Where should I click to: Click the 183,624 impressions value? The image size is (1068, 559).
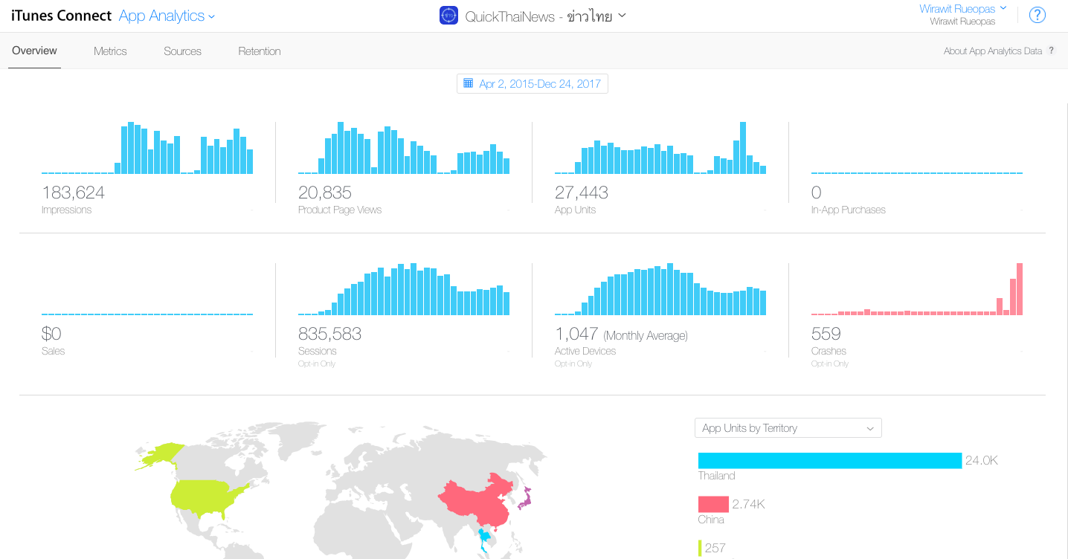pyautogui.click(x=73, y=193)
